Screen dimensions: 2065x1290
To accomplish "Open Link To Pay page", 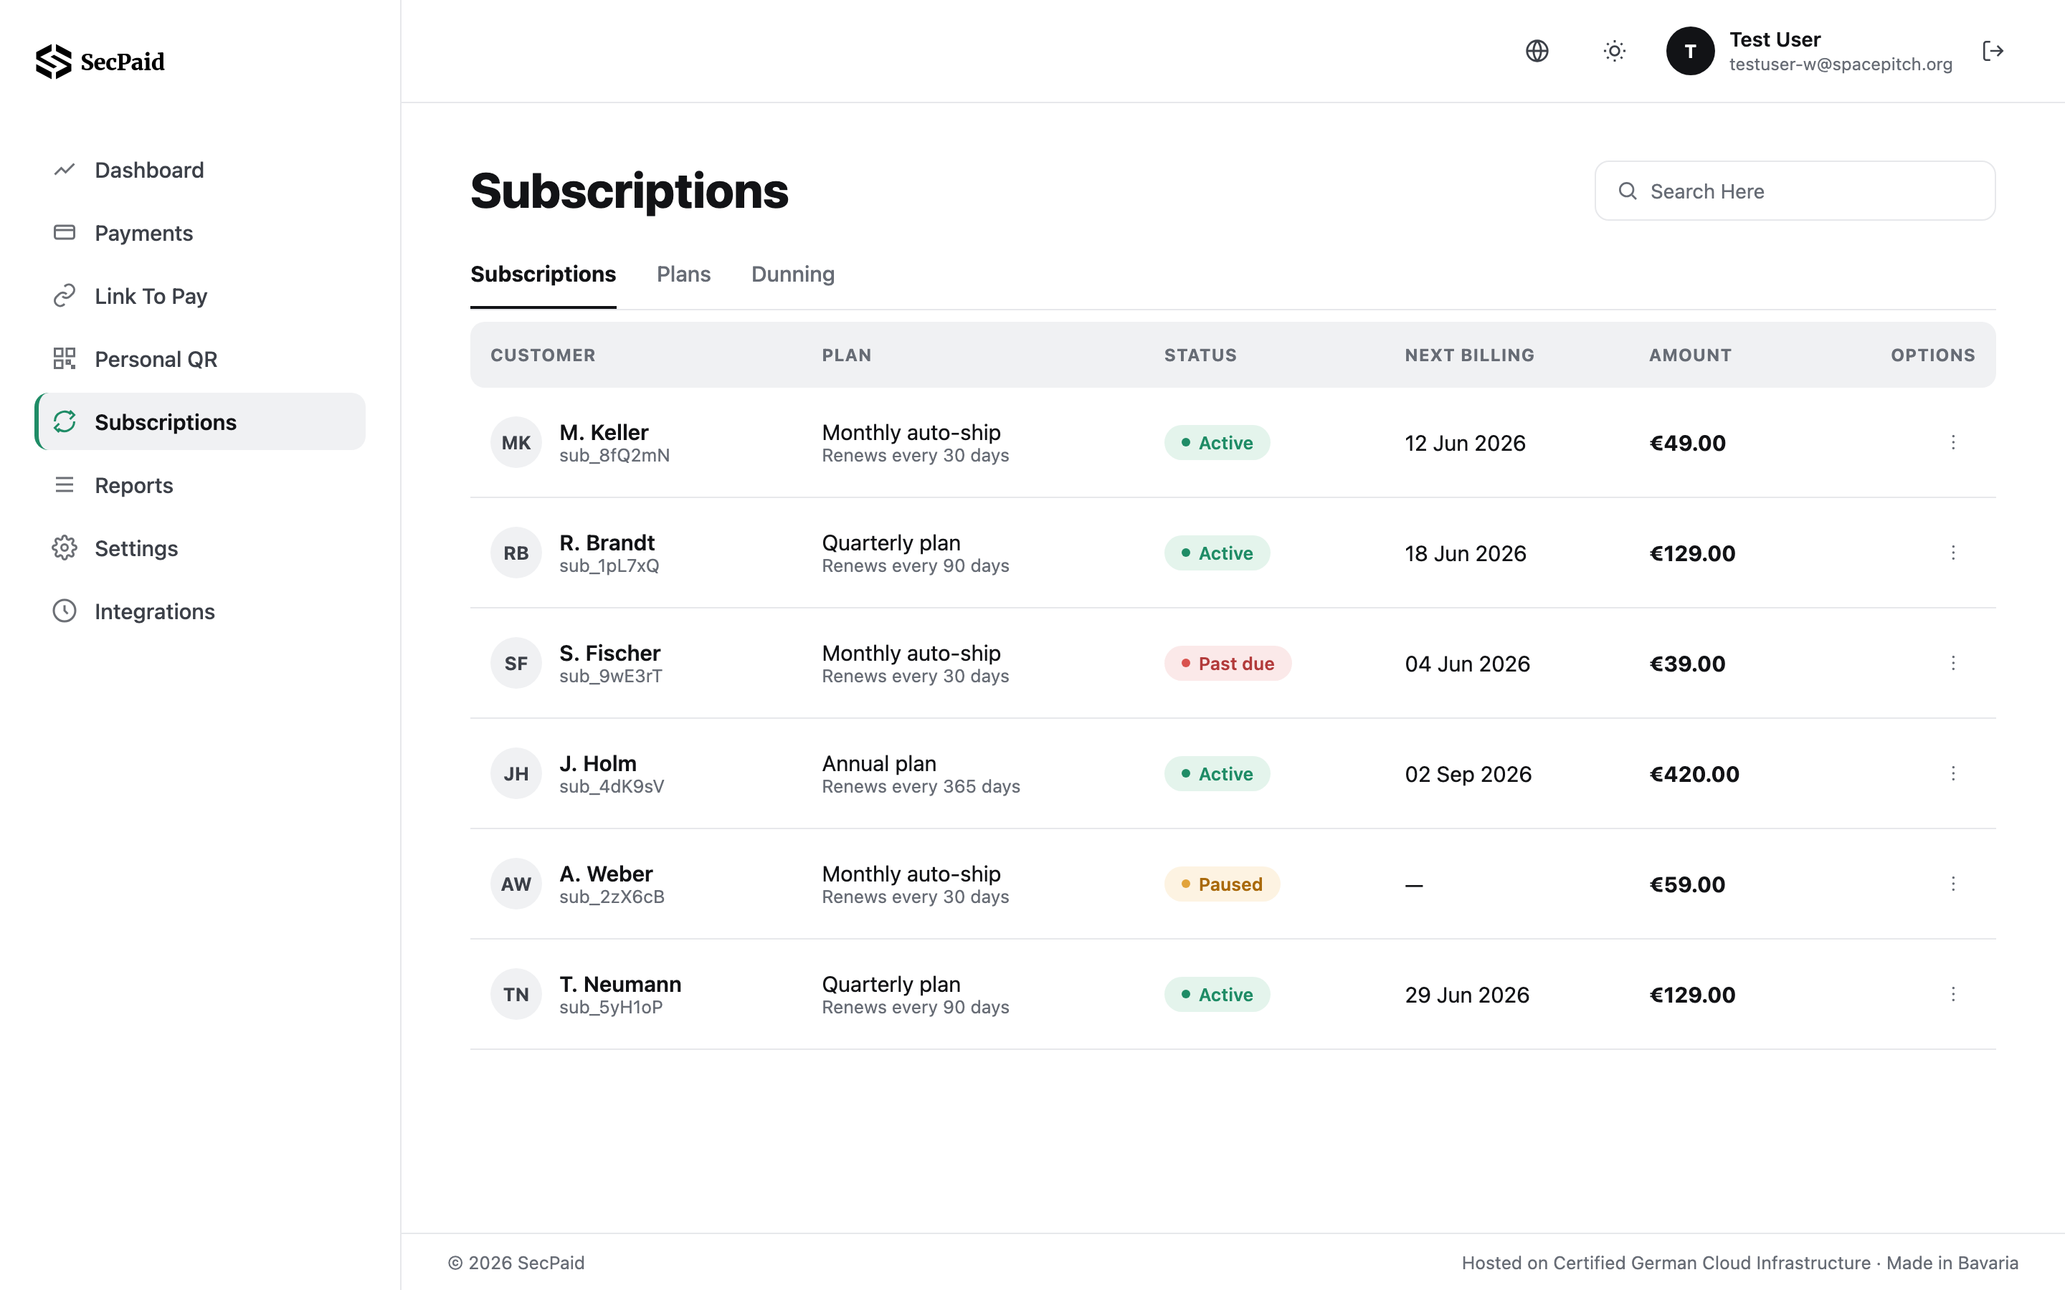I will point(199,296).
